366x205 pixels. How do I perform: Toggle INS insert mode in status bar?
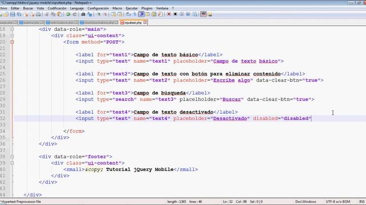click(362, 202)
